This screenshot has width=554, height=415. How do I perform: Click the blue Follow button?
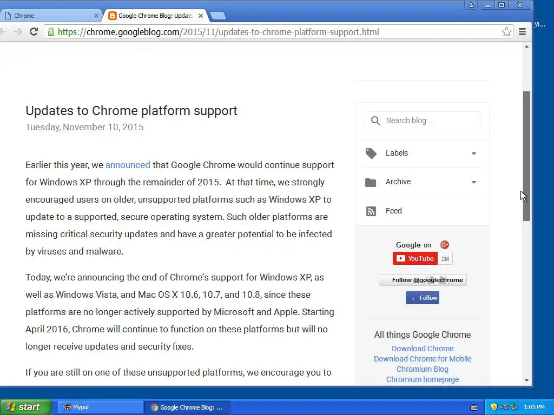click(422, 298)
